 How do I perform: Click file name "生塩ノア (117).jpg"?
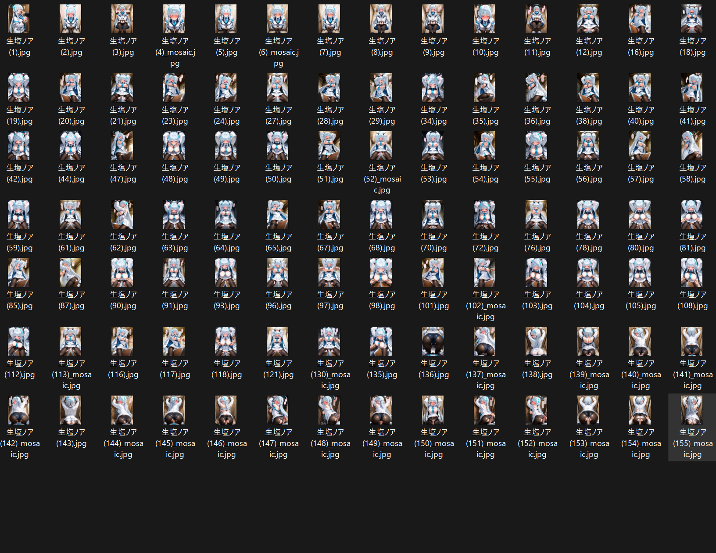coord(175,369)
